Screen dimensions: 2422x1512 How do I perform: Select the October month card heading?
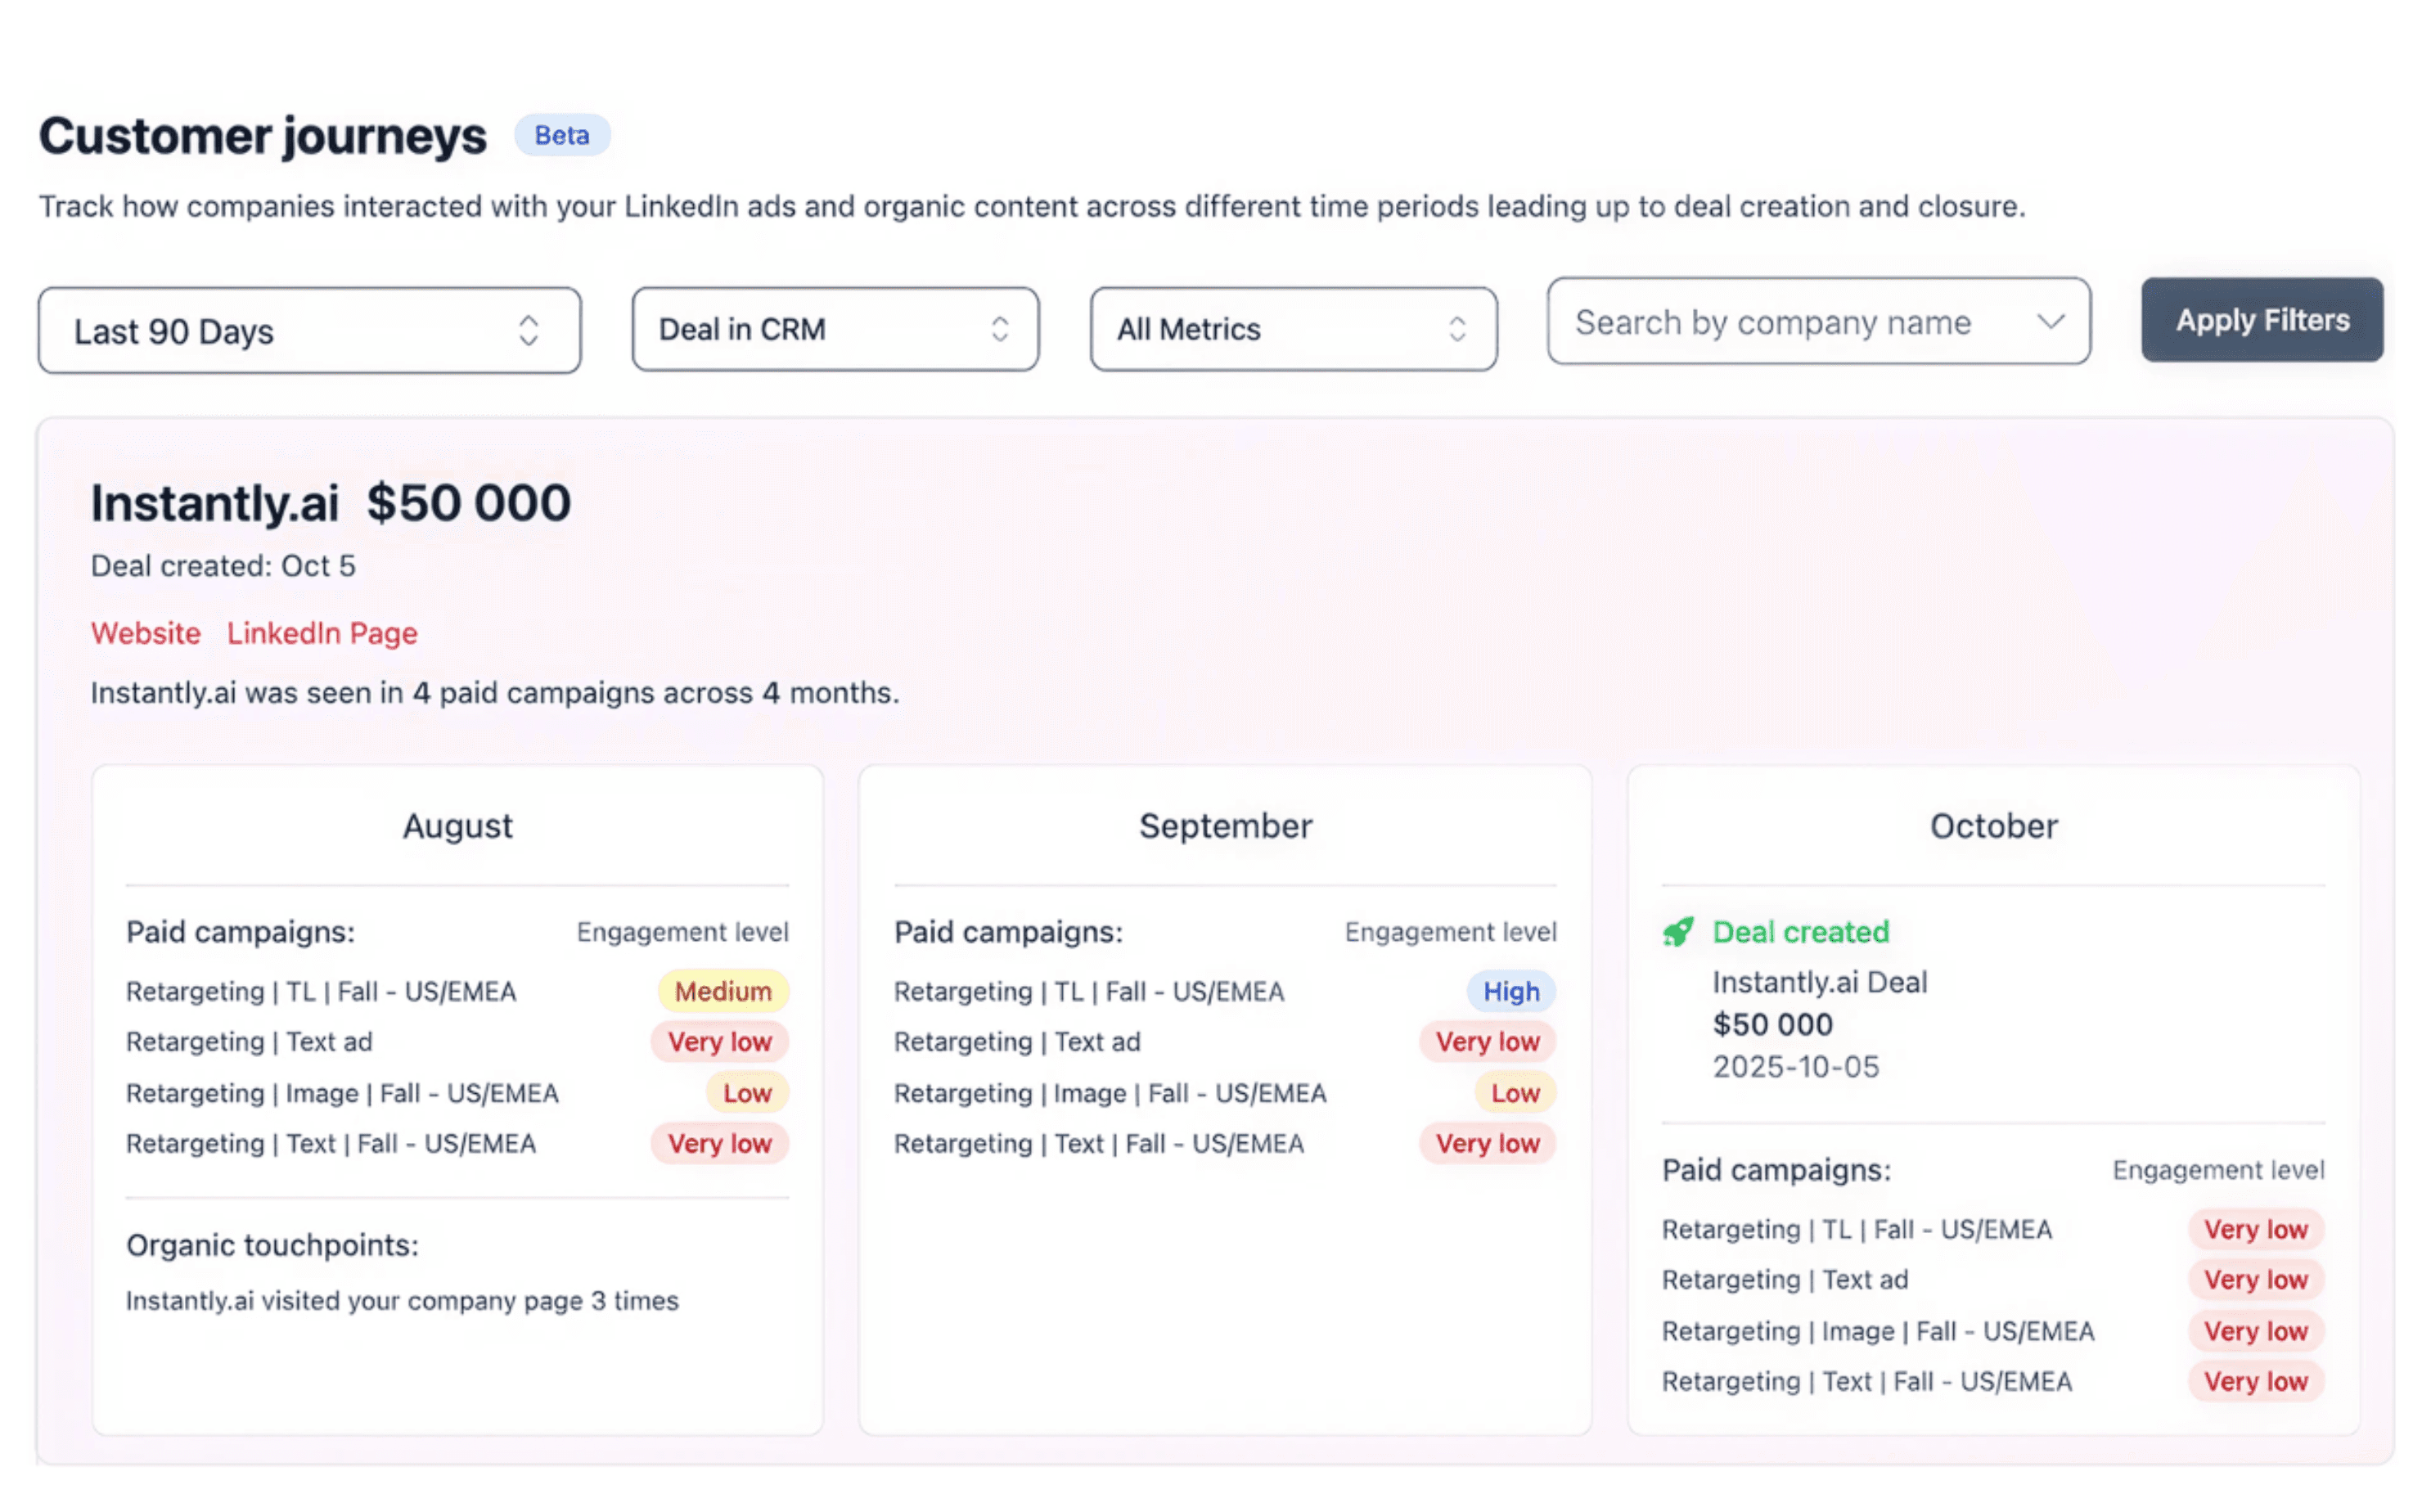point(1992,826)
